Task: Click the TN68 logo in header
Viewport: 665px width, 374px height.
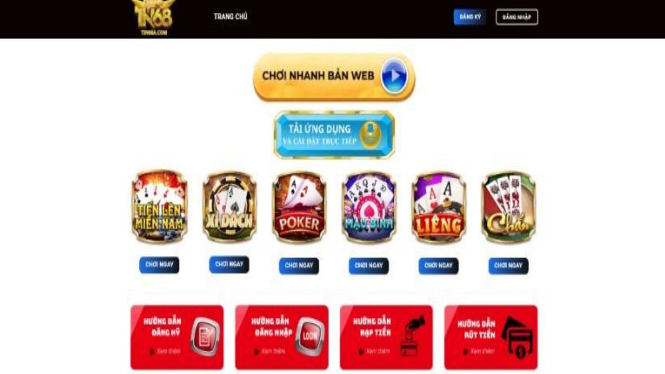Action: tap(152, 17)
